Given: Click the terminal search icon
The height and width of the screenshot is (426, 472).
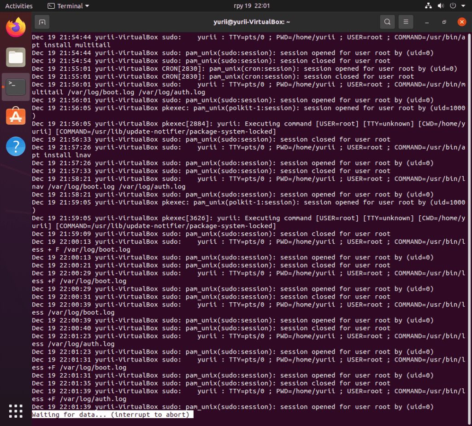Looking at the screenshot, I should (387, 22).
